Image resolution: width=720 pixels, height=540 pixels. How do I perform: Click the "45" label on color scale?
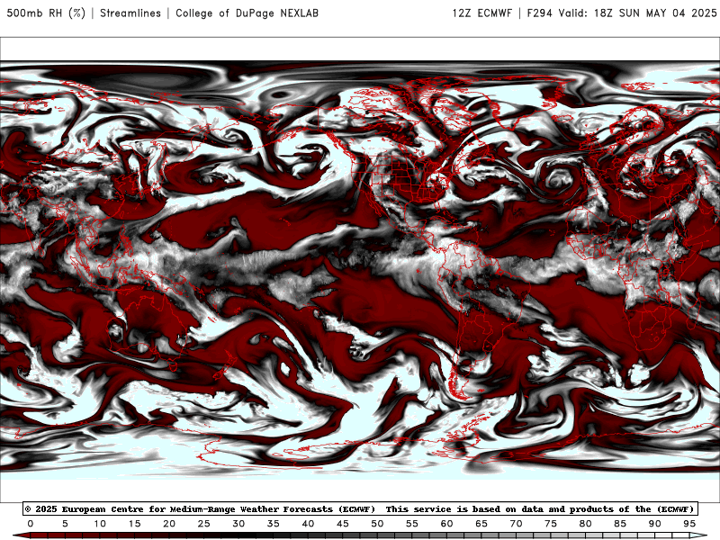pyautogui.click(x=343, y=524)
